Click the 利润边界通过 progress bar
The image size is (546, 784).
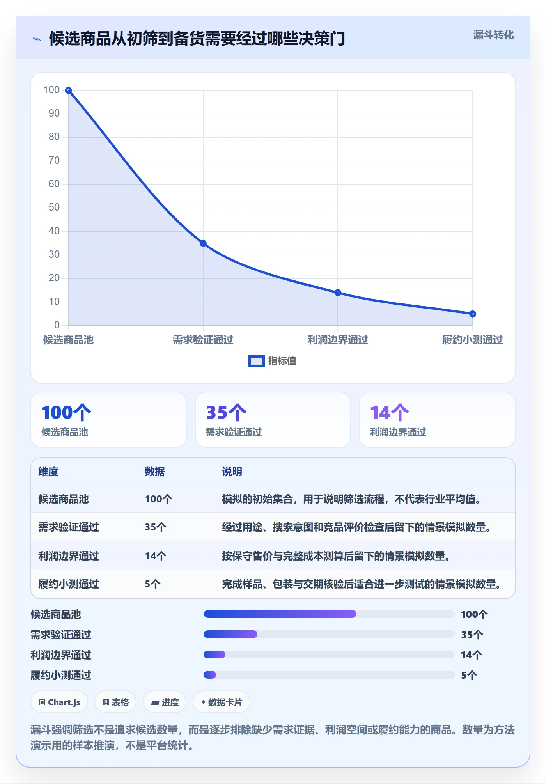(329, 655)
